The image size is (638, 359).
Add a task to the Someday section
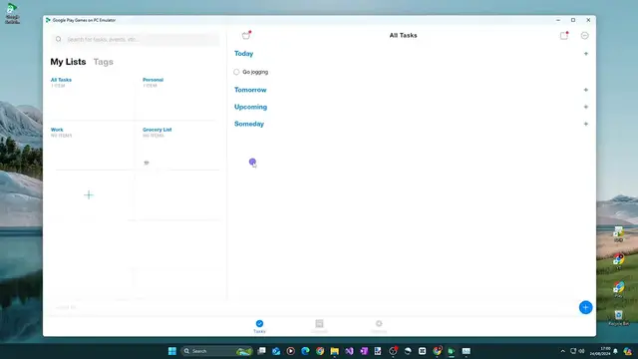click(586, 124)
